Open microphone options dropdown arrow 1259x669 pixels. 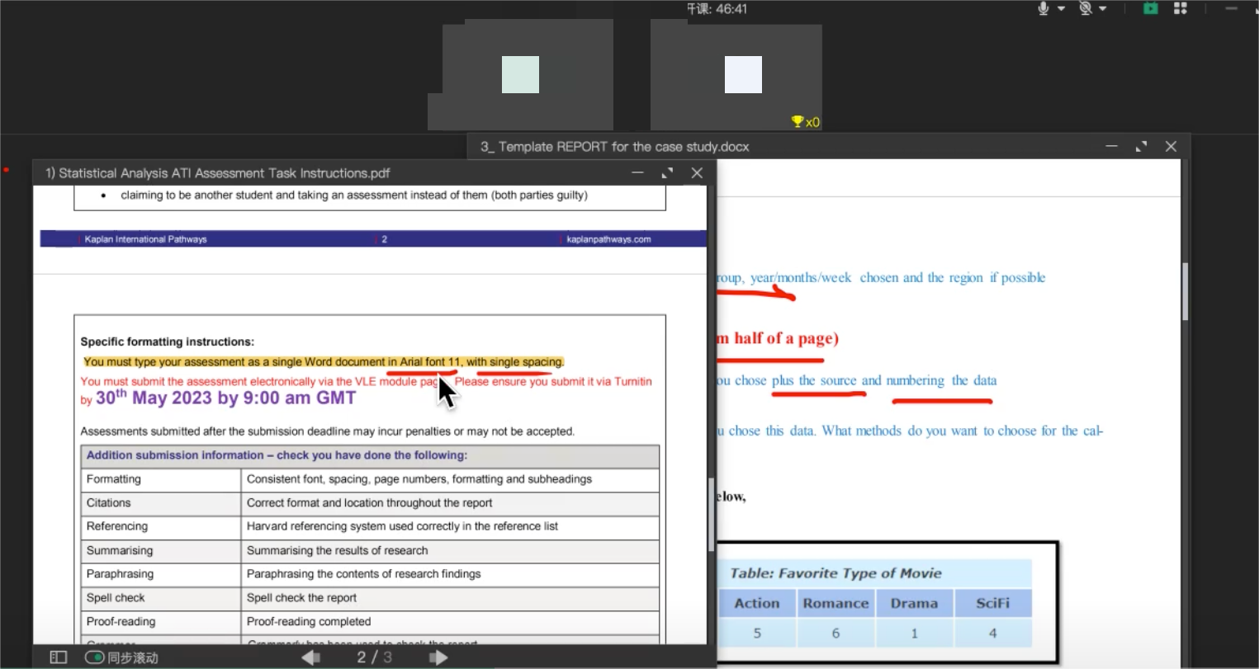point(1061,8)
